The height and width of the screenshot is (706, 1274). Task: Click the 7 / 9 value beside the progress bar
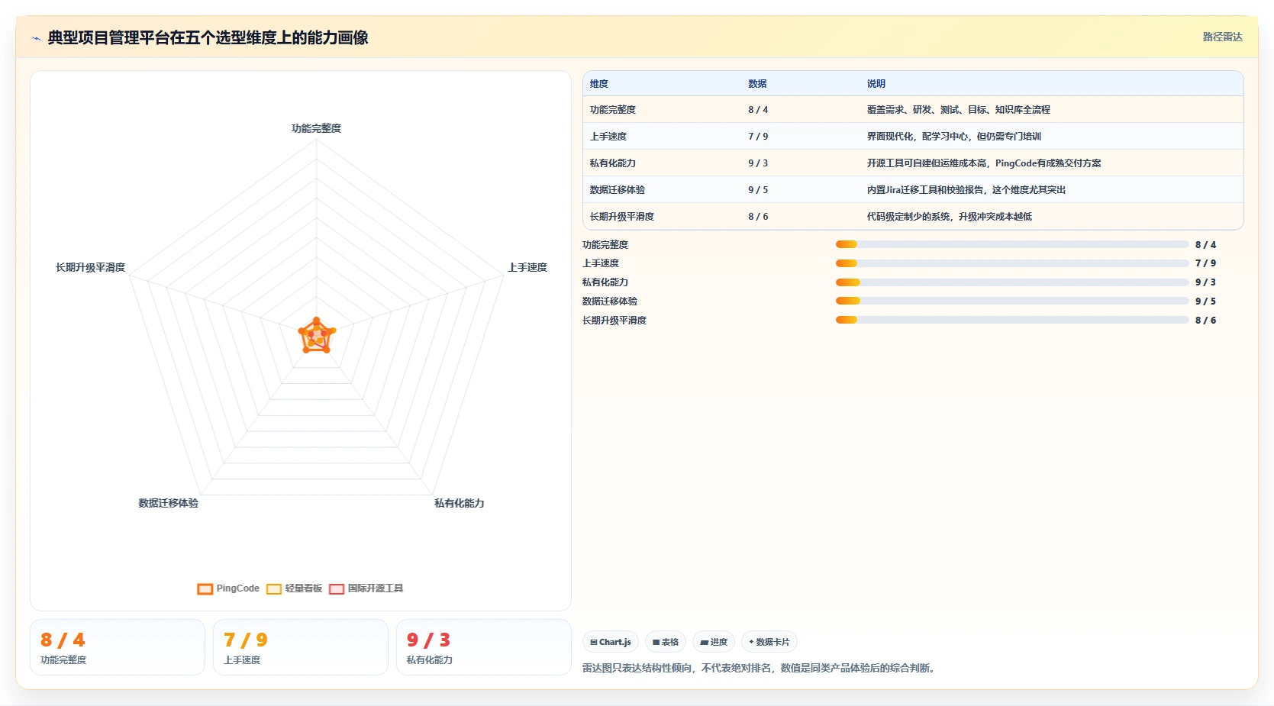[x=1205, y=263]
